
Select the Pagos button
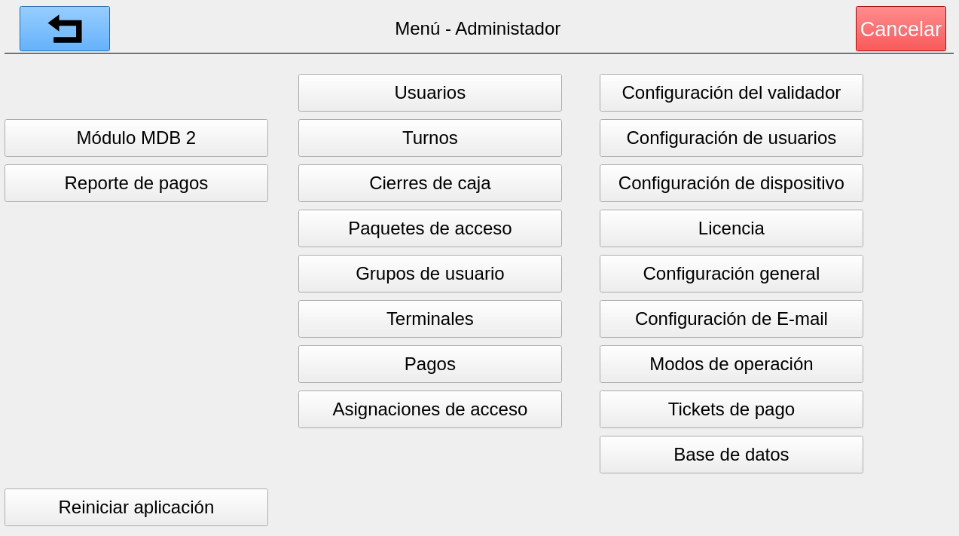pos(429,364)
